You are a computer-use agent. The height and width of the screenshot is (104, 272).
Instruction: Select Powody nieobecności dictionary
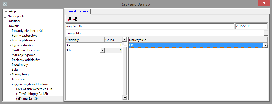pyautogui.click(x=27, y=31)
